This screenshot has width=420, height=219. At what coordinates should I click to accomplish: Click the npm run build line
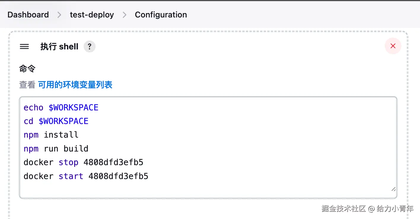coord(56,149)
